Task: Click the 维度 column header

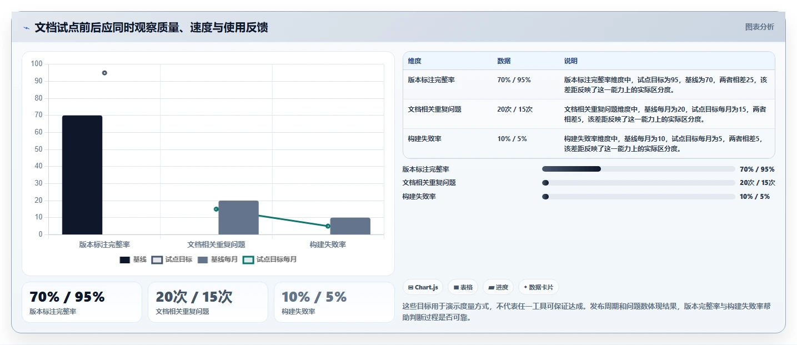Action: (x=414, y=61)
